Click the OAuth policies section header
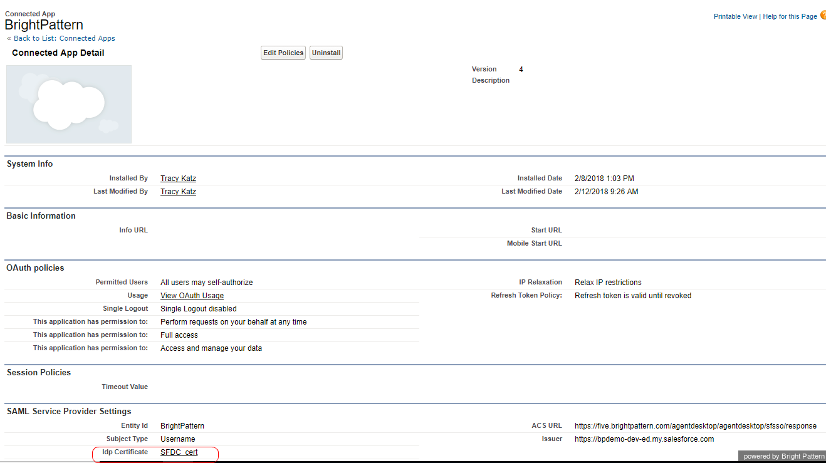 click(36, 268)
